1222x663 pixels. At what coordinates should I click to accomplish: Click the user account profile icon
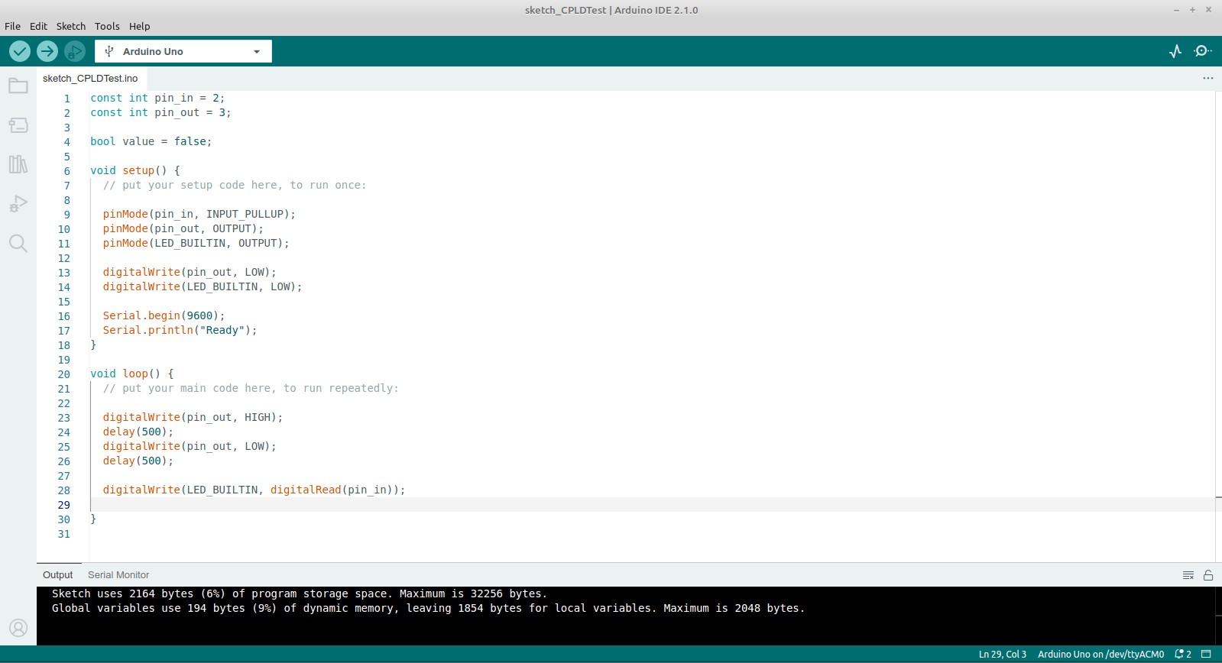pos(18,627)
